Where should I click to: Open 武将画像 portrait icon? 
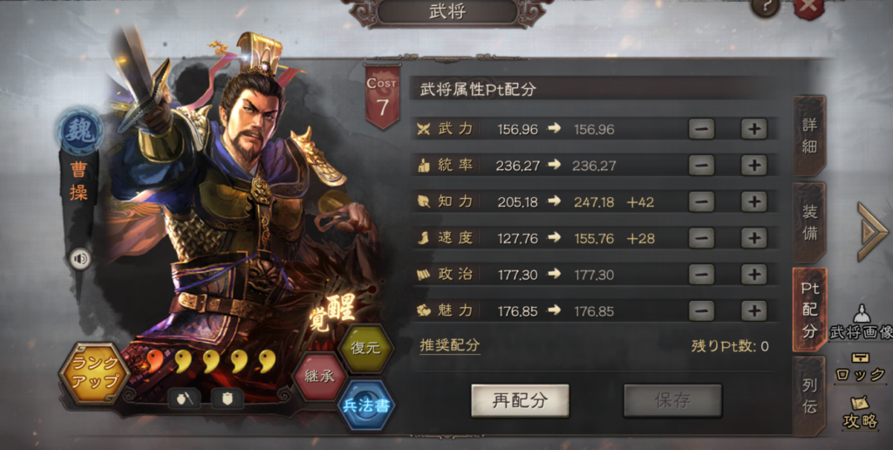point(861,322)
